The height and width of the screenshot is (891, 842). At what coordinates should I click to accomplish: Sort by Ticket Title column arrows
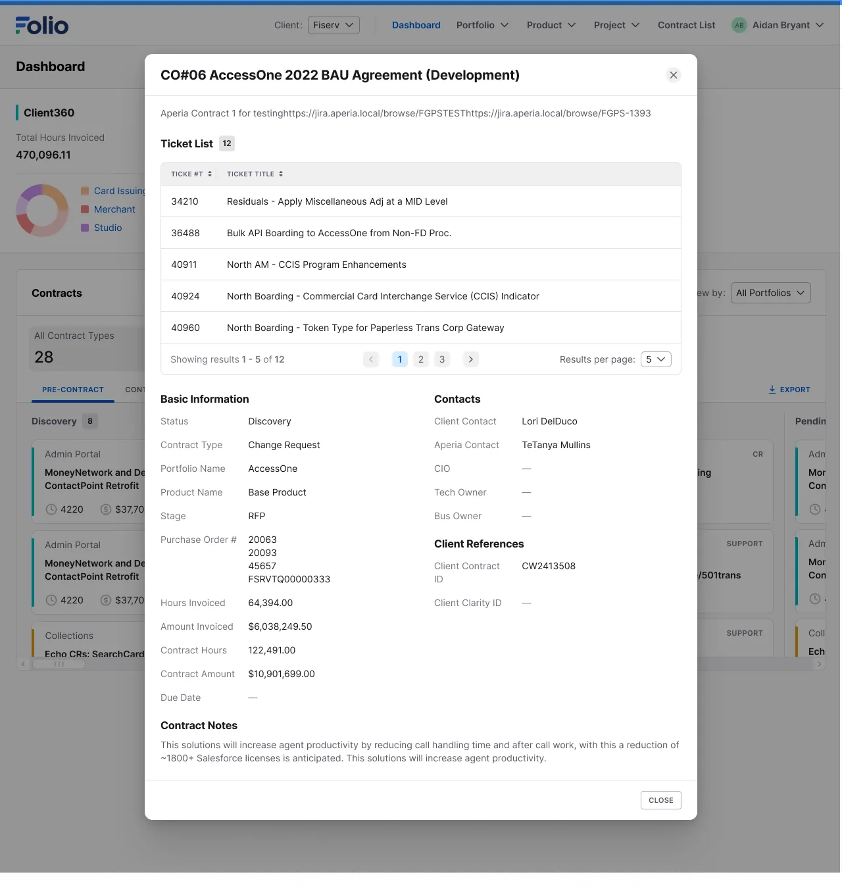coord(281,174)
